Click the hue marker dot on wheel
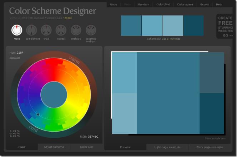 (x=38, y=114)
